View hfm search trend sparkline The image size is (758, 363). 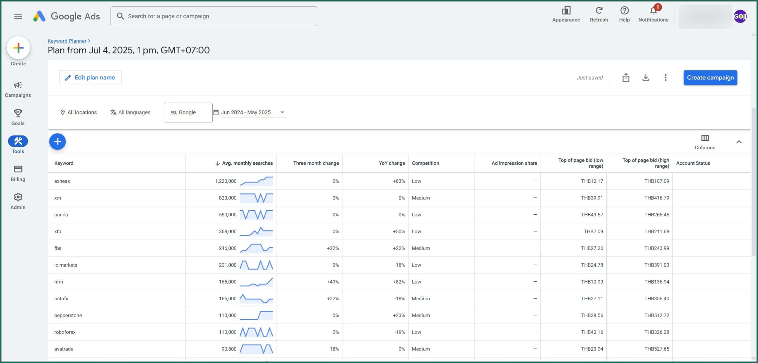click(x=256, y=282)
